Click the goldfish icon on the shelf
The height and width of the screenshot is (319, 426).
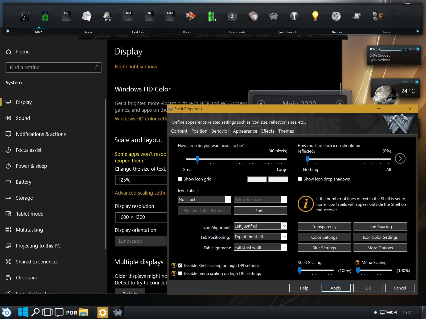(x=190, y=16)
